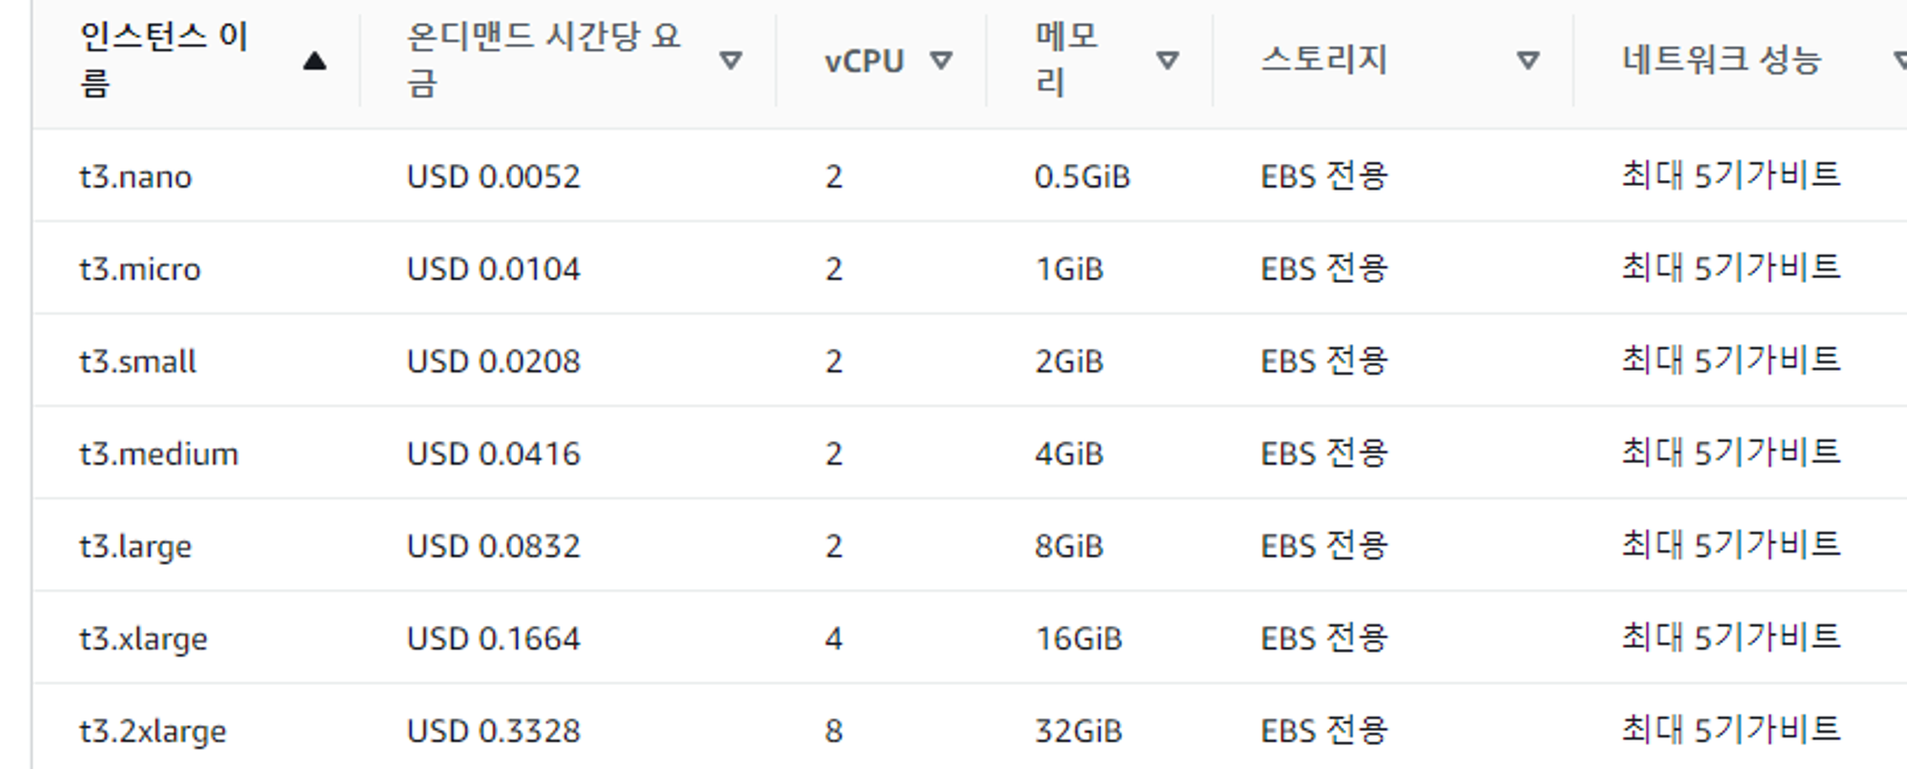Sort the 메모리 column using its triangle
The width and height of the screenshot is (1907, 769).
coord(1167,61)
